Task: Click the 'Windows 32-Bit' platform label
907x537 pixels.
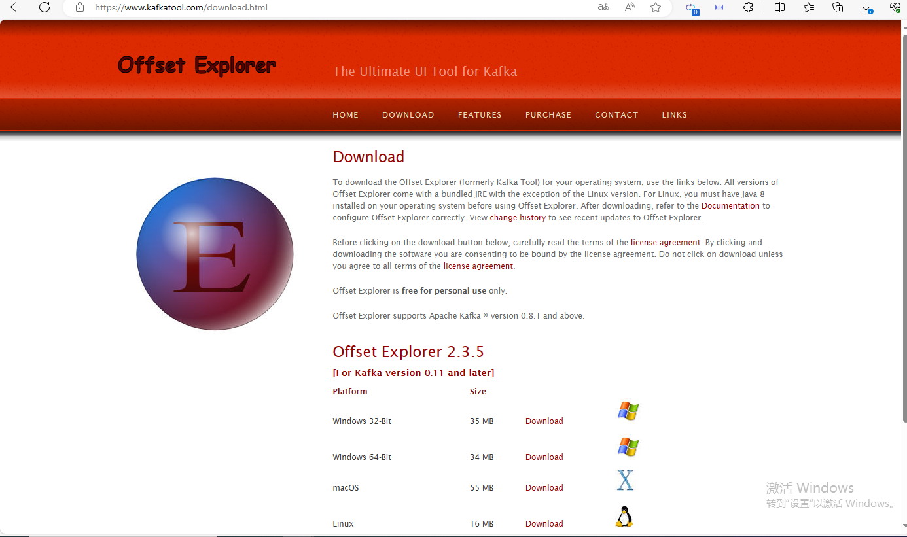Action: (362, 421)
